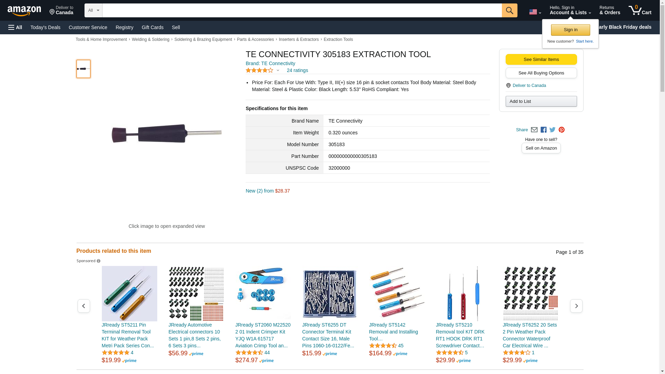Expand the language flag selector
The image size is (665, 374).
click(x=535, y=12)
